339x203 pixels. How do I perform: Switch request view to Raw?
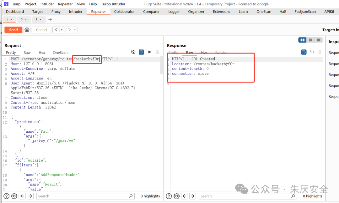click(27, 53)
